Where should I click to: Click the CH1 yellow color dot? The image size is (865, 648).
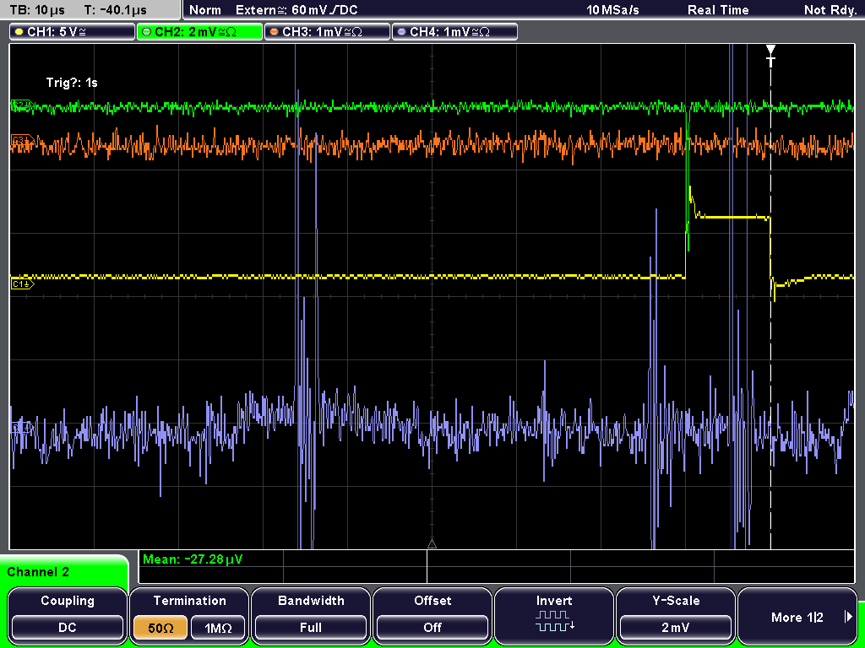pyautogui.click(x=19, y=32)
